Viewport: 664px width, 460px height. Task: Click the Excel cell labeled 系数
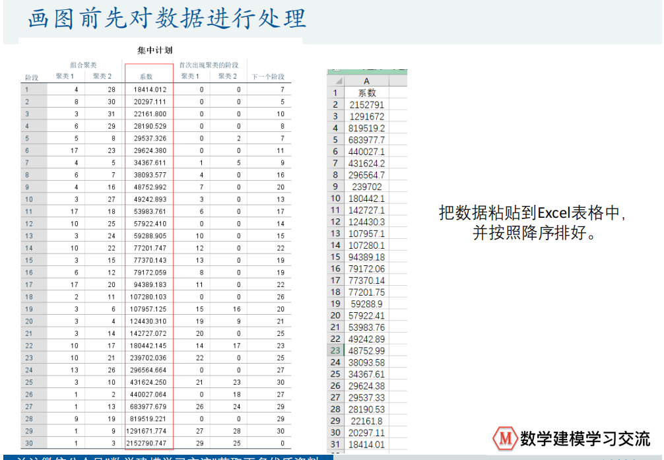pyautogui.click(x=367, y=93)
